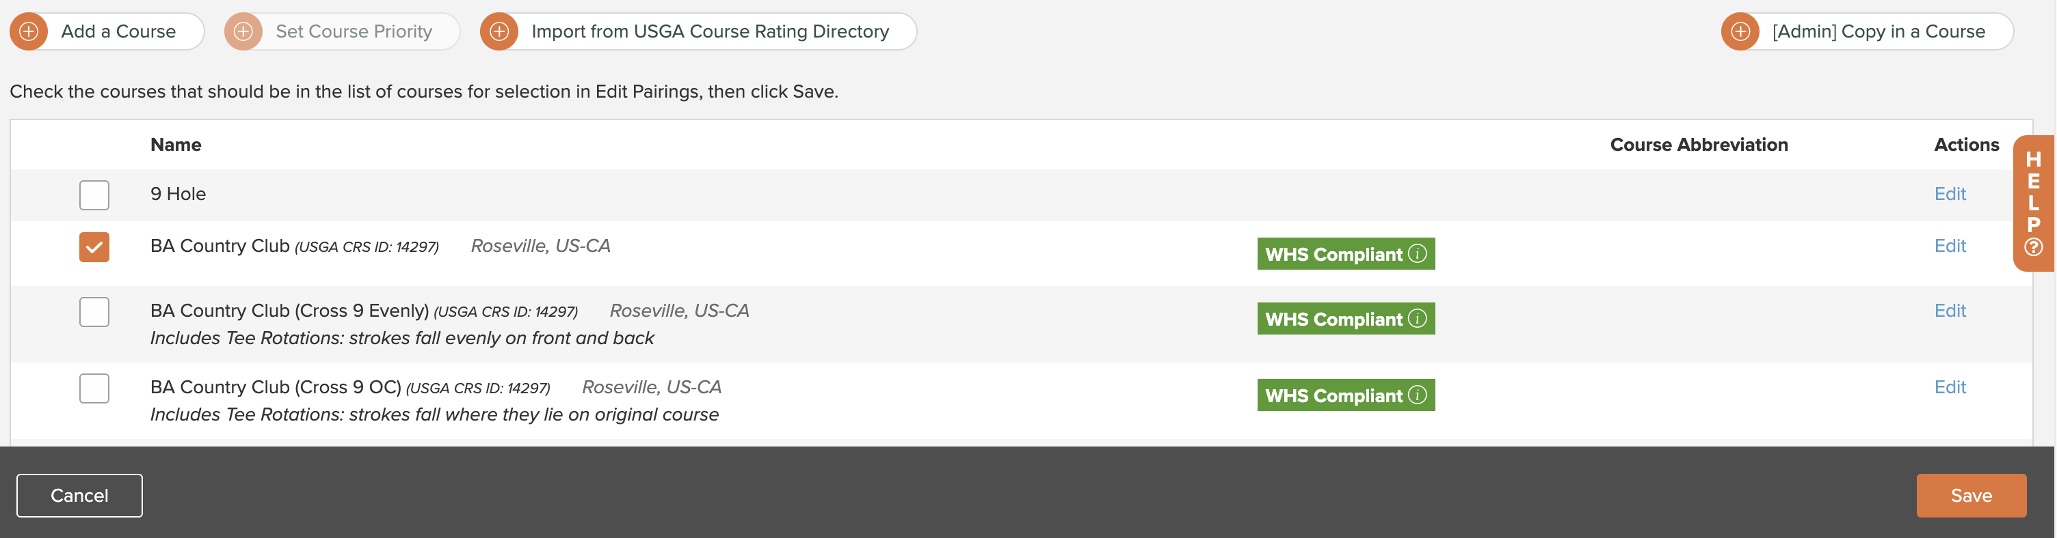Check BA Country Club (Cross 9 OC) checkbox
The image size is (2057, 538).
pyautogui.click(x=94, y=388)
